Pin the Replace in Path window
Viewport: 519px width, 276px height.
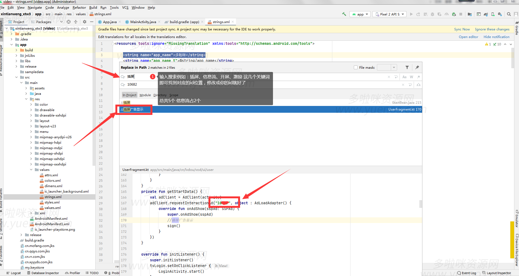(417, 67)
